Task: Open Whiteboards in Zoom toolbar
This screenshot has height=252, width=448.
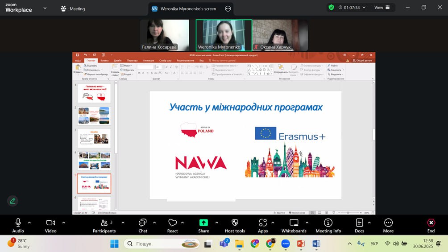Action: pos(294,225)
